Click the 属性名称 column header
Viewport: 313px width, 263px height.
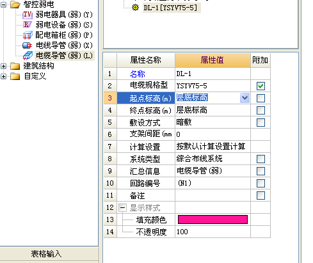[146, 60]
